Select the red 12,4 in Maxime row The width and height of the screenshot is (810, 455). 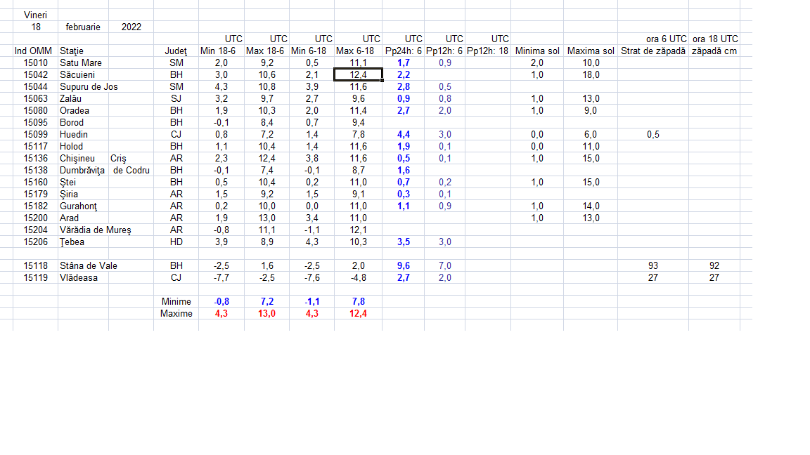coord(358,313)
